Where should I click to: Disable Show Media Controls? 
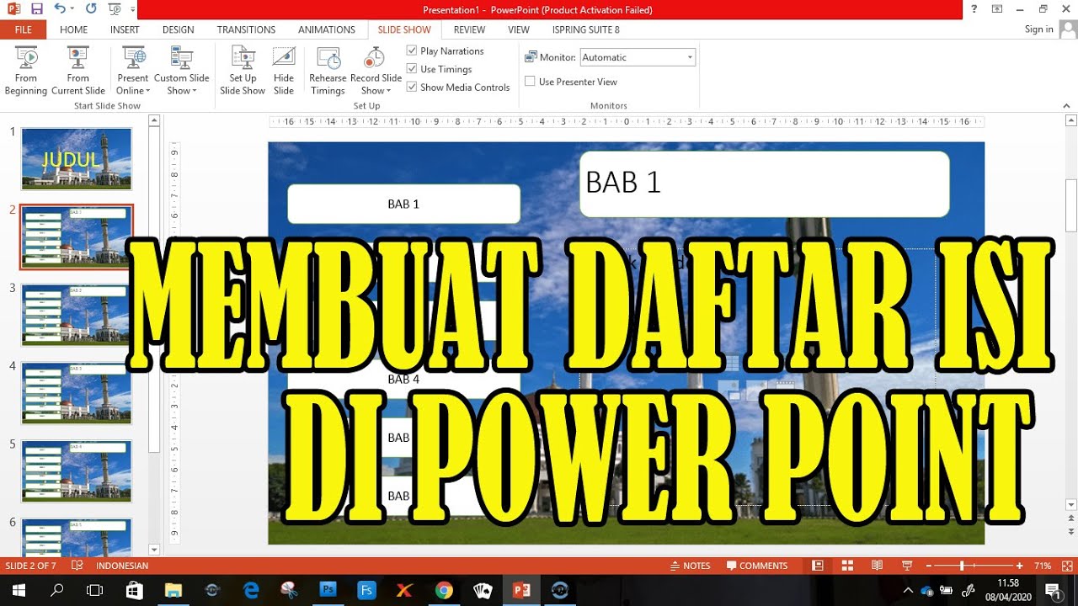tap(412, 87)
